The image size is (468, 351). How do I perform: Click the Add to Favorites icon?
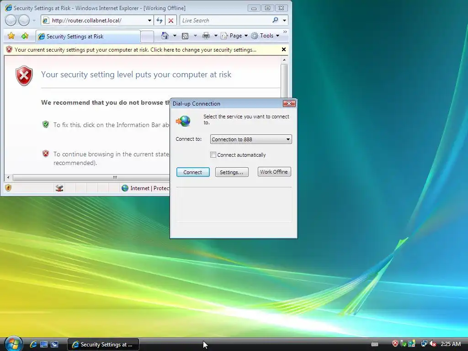[25, 36]
